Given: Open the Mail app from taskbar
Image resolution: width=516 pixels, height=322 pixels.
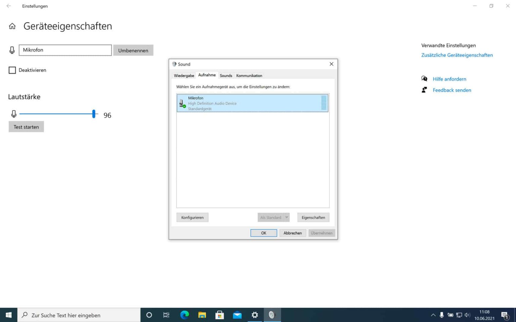Looking at the screenshot, I should (237, 315).
